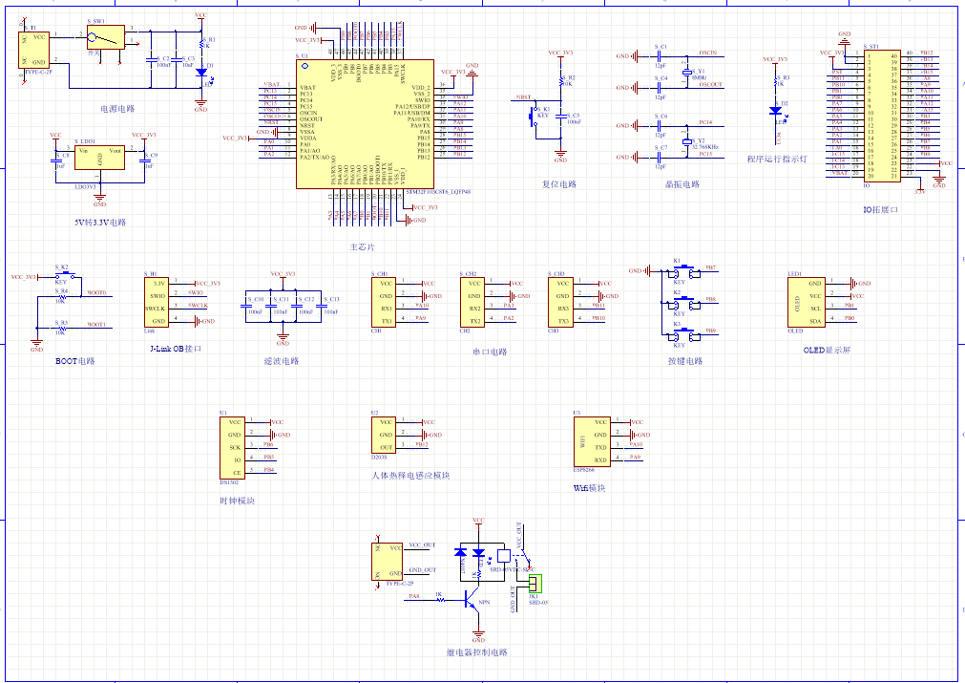This screenshot has width=965, height=683.
Task: Click the 按键电路 label
Action: coord(685,361)
